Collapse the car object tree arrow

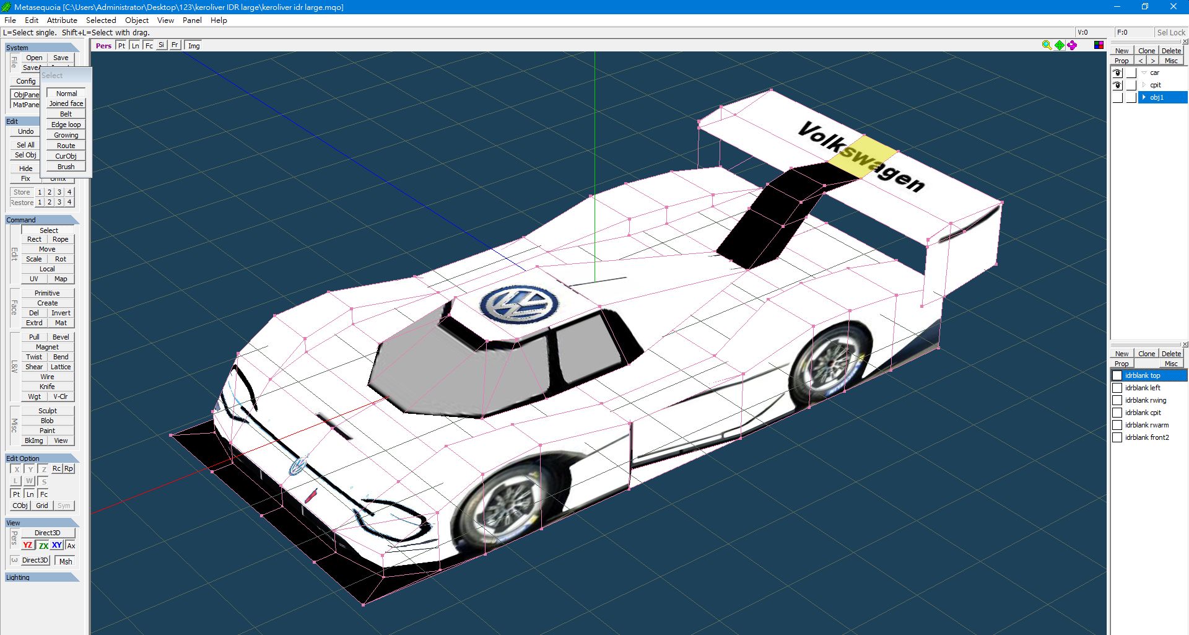pyautogui.click(x=1144, y=72)
